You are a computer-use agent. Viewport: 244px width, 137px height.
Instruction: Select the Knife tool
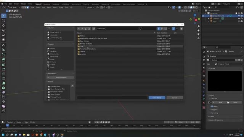point(3,79)
